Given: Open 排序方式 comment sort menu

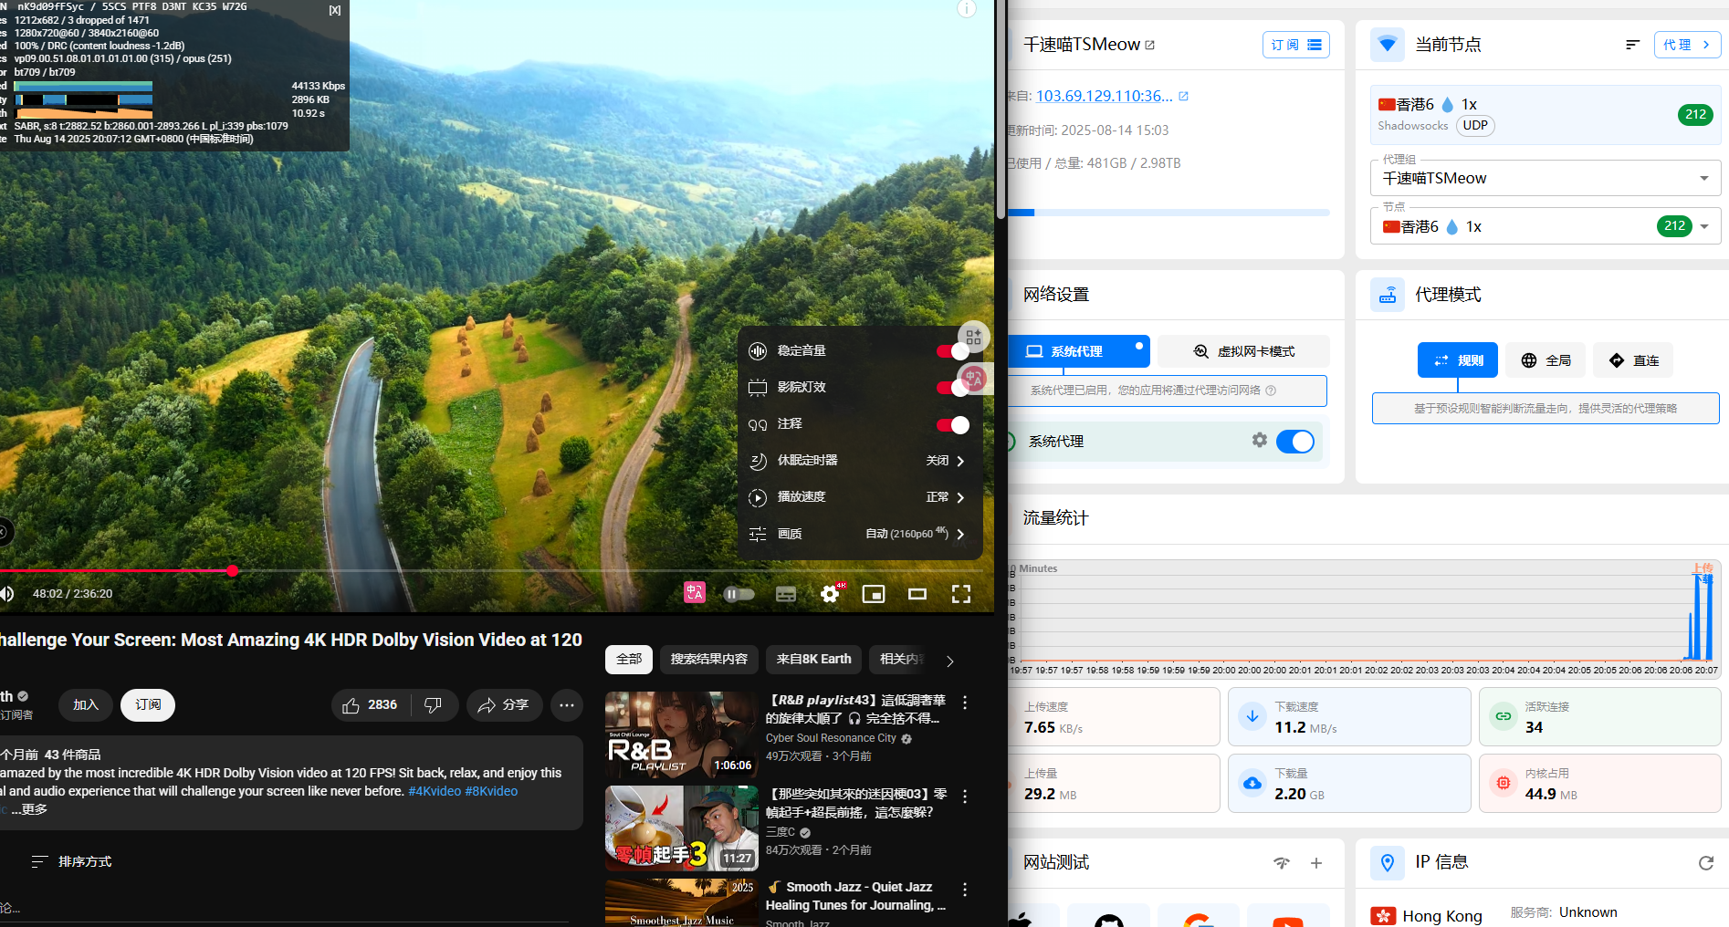Looking at the screenshot, I should (71, 861).
